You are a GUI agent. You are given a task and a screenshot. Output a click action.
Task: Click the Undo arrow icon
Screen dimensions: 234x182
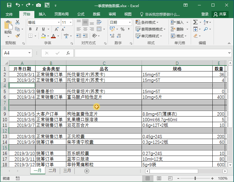point(17,5)
